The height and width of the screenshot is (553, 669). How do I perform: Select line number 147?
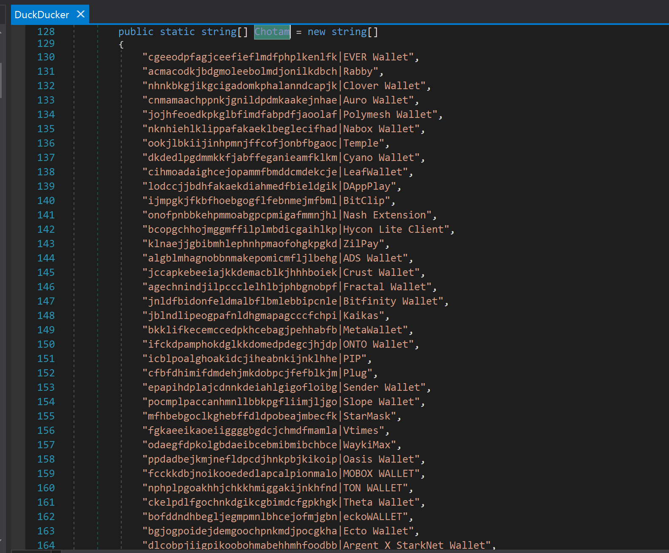coord(46,301)
